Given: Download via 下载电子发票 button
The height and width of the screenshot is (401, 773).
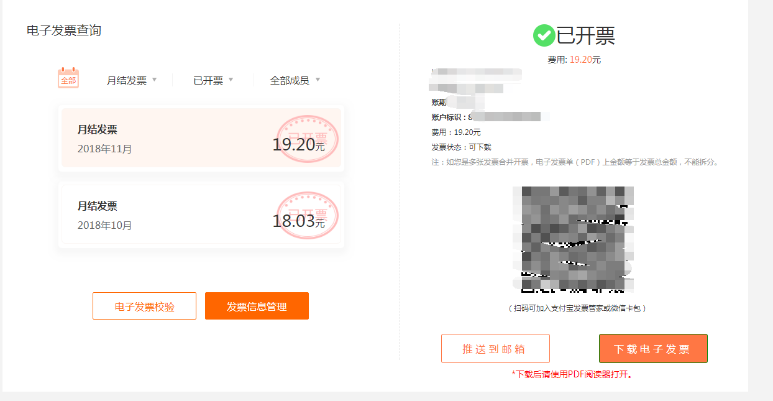Looking at the screenshot, I should [x=653, y=348].
